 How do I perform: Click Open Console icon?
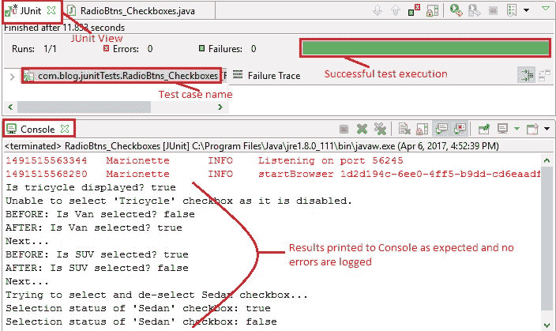pyautogui.click(x=532, y=129)
